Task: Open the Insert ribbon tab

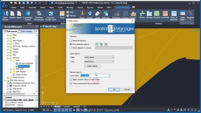Action: coord(43,8)
